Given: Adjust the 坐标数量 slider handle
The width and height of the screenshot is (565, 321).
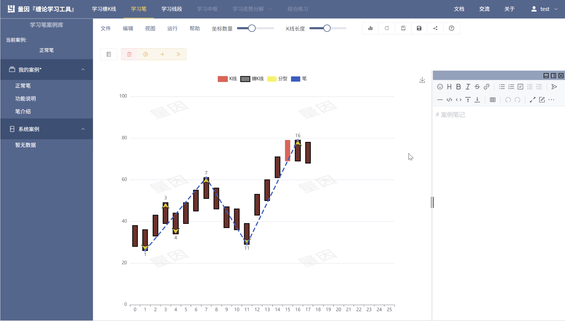Looking at the screenshot, I should [252, 28].
